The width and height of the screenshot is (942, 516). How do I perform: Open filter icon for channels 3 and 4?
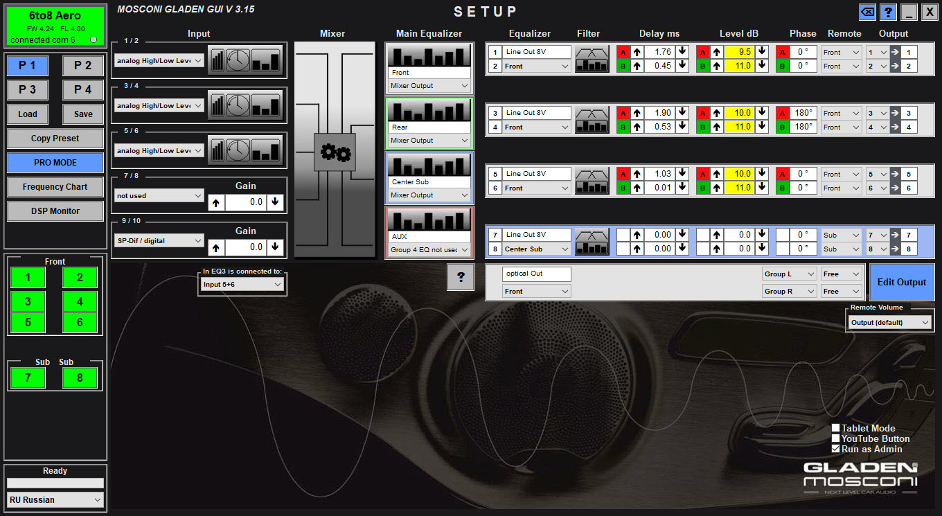pos(592,120)
